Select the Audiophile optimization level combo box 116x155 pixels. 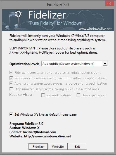click(x=74, y=64)
